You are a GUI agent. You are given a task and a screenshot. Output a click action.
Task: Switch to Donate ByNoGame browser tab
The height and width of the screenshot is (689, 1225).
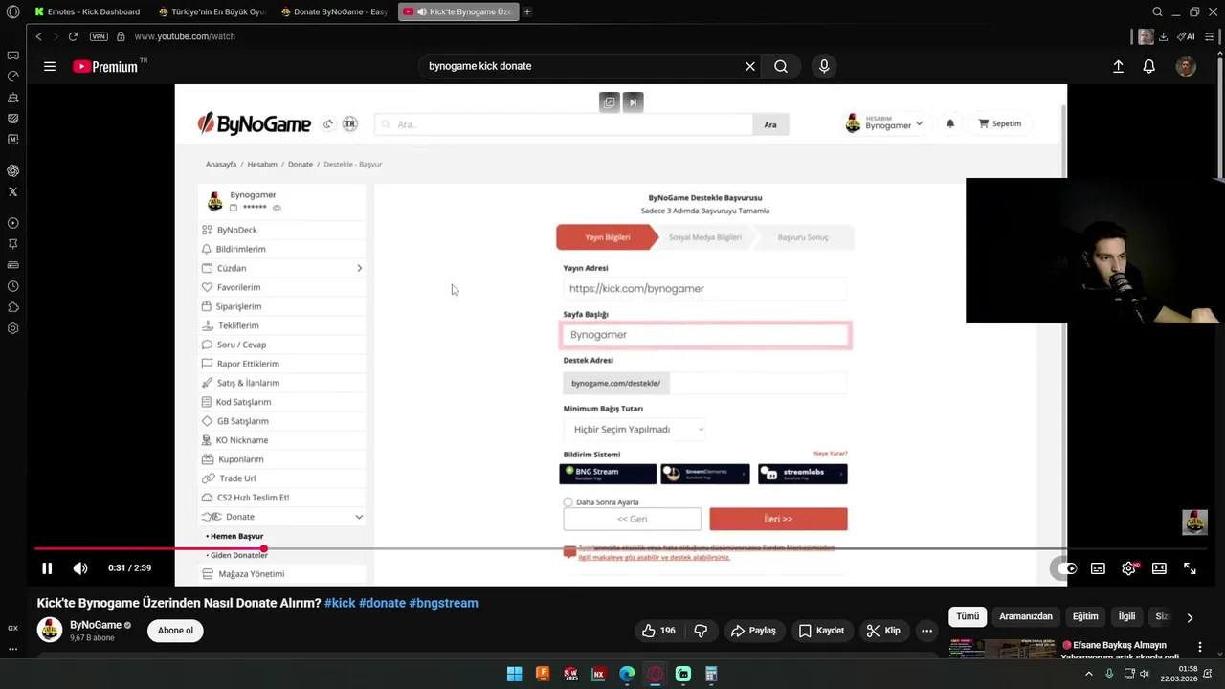[x=333, y=11]
